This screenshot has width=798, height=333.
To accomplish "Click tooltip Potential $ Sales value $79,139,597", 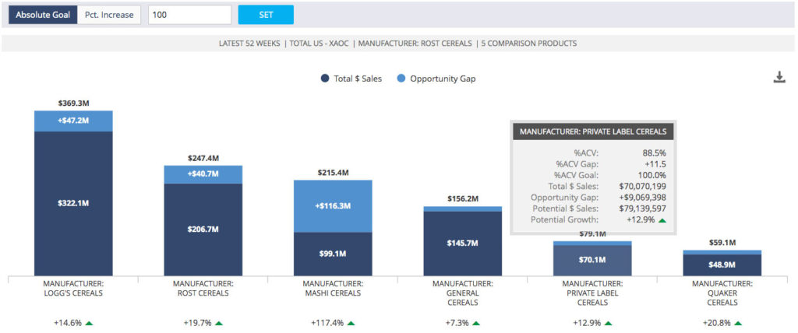I will click(x=642, y=209).
